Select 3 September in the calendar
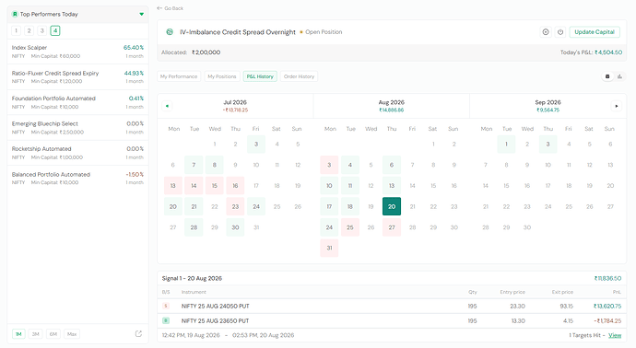Viewport: 636px width, 348px height. (548, 144)
